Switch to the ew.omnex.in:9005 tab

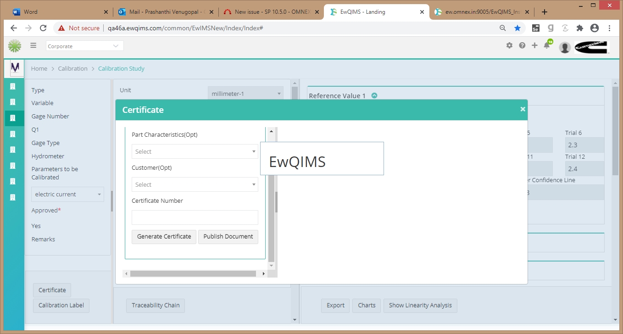(x=482, y=12)
